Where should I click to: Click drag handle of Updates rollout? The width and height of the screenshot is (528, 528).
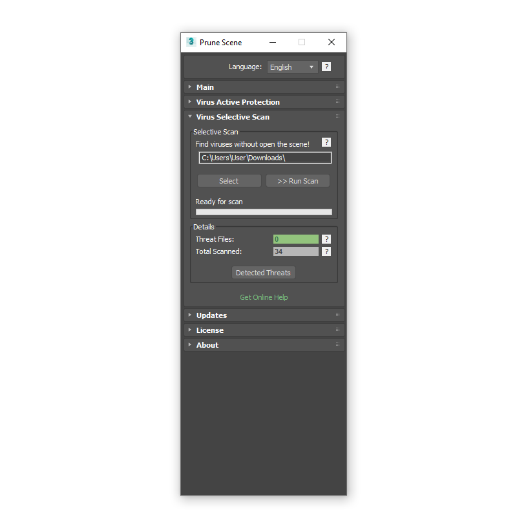point(337,315)
